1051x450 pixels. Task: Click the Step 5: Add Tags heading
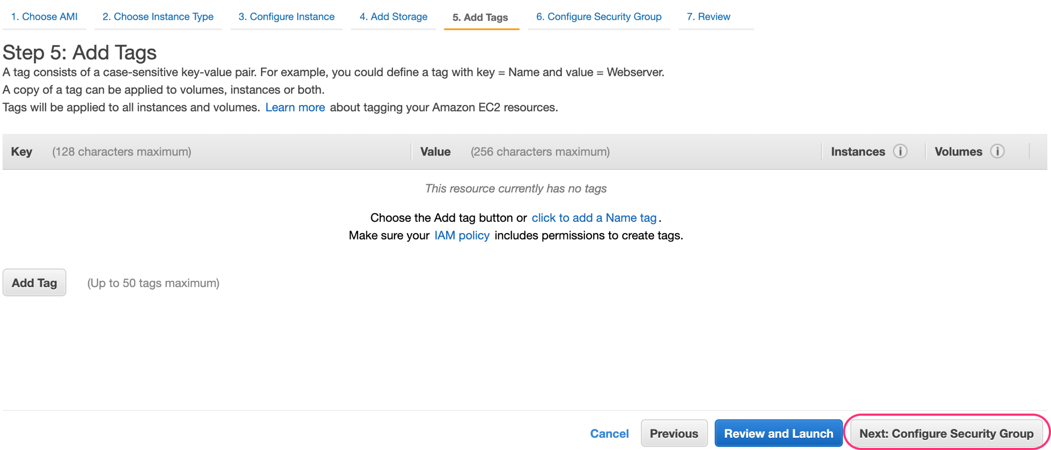coord(79,52)
